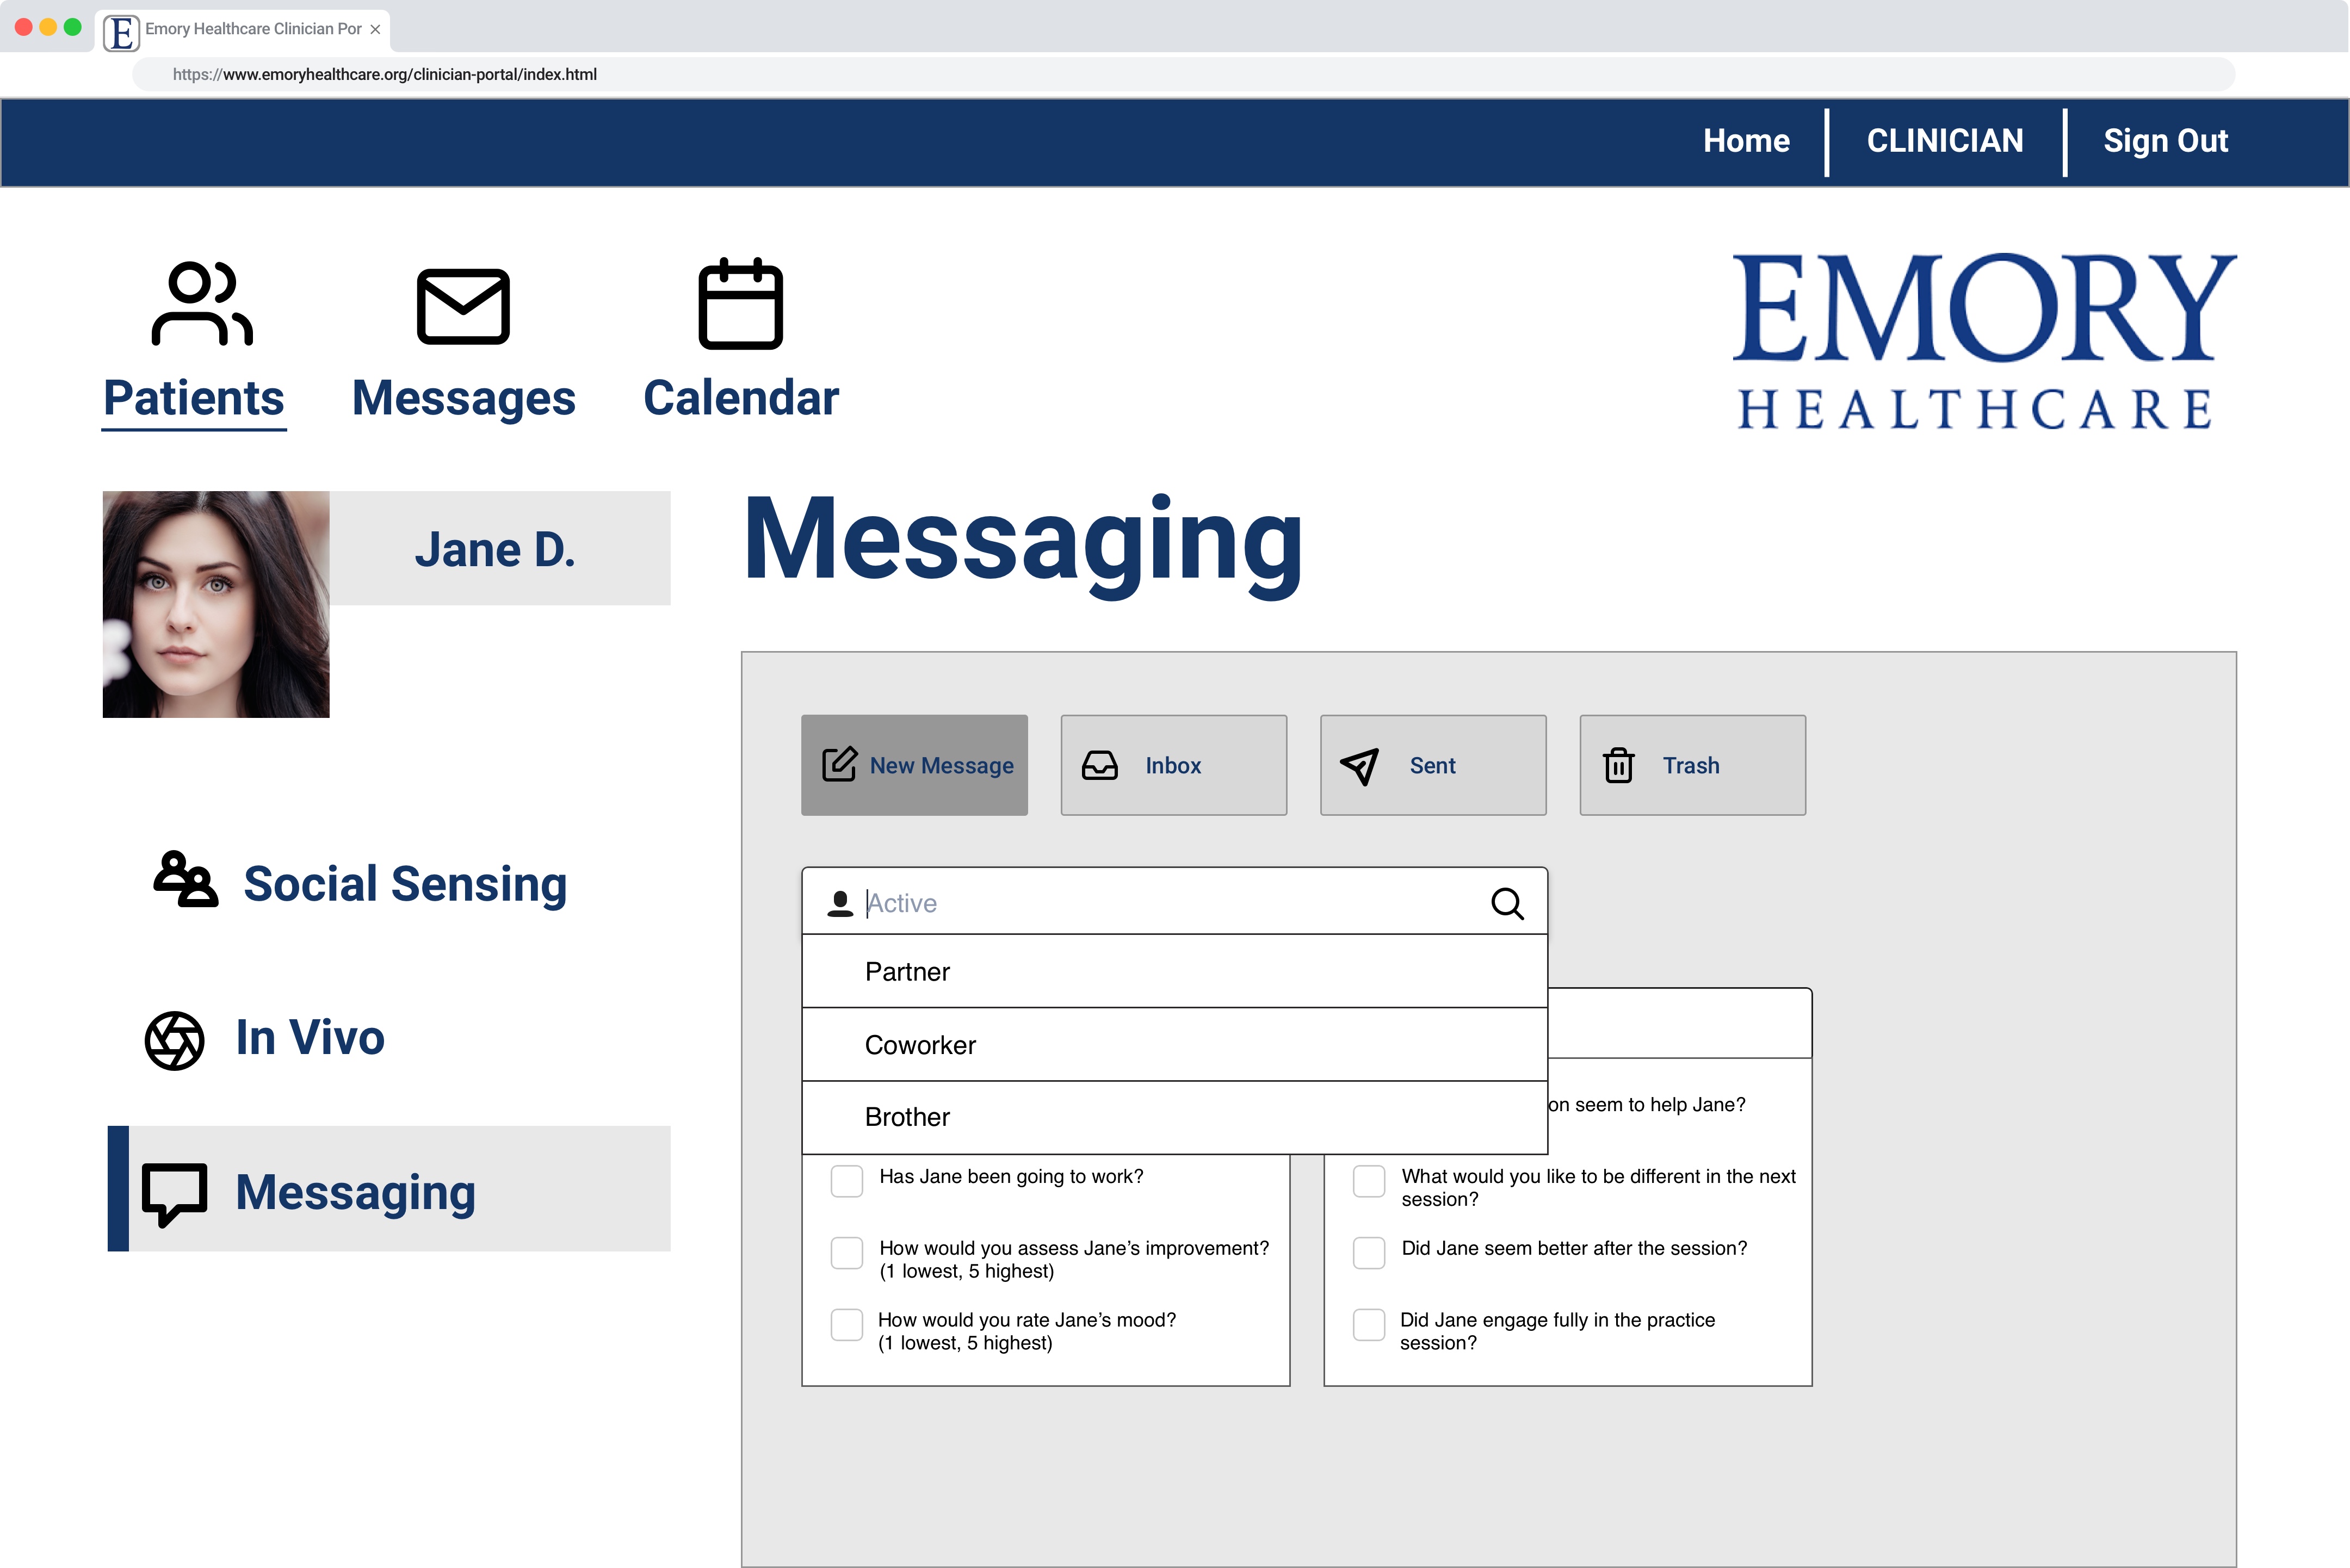The height and width of the screenshot is (1568, 2350).
Task: Open the Sent folder button
Action: (1433, 765)
